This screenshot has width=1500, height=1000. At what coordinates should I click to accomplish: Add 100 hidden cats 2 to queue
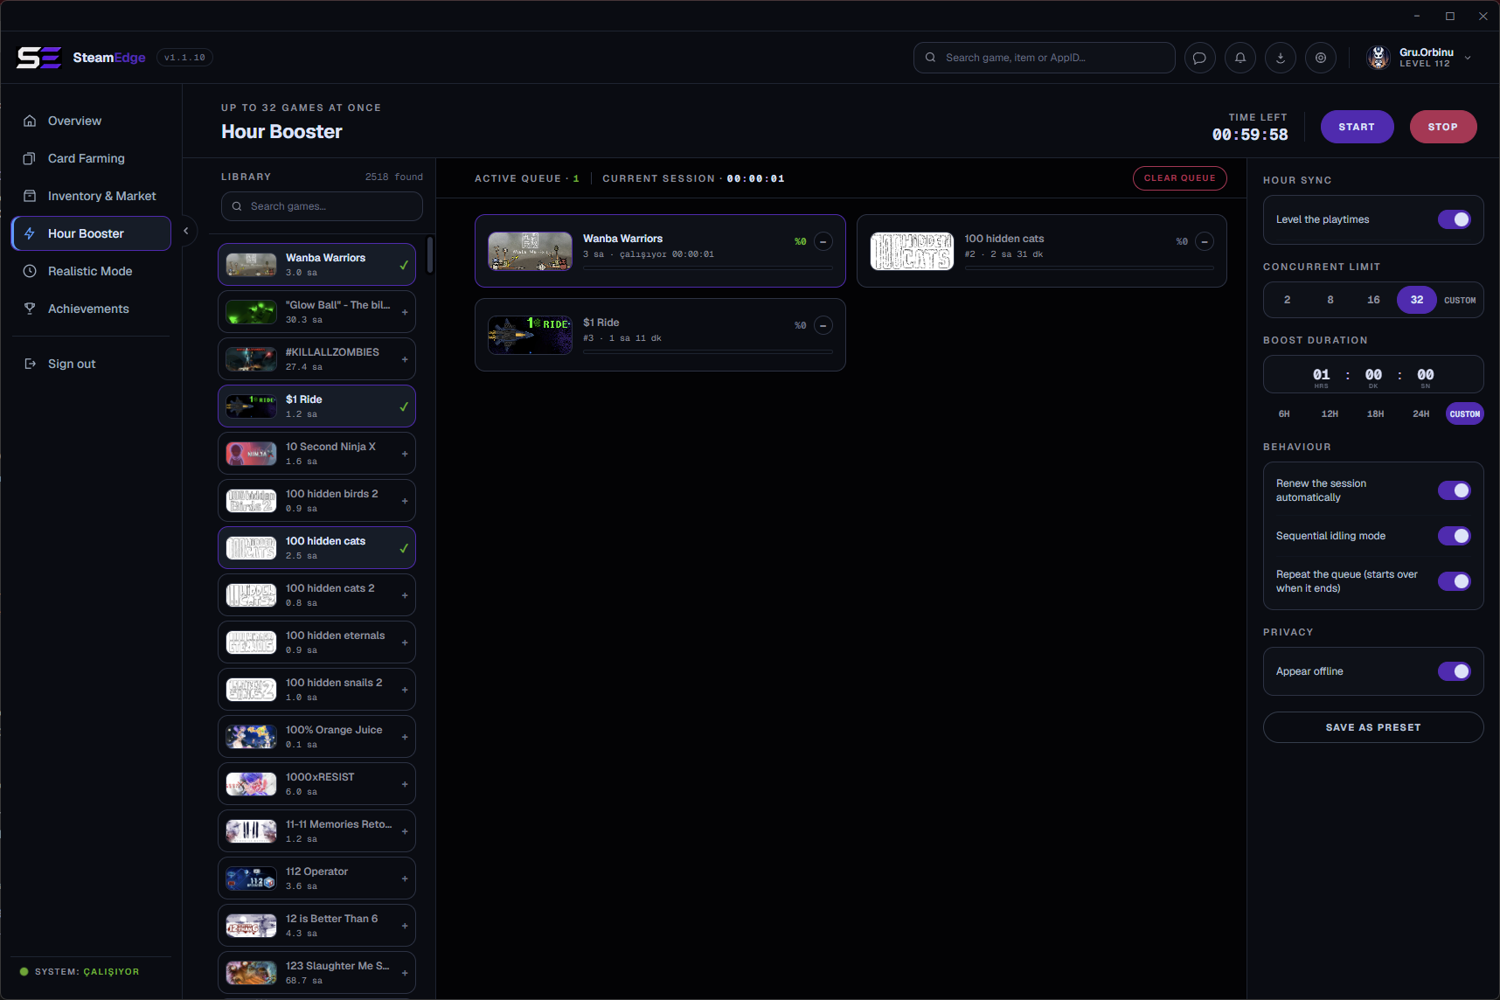[405, 595]
